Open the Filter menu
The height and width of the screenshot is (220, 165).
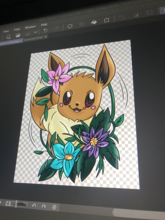(17, 29)
